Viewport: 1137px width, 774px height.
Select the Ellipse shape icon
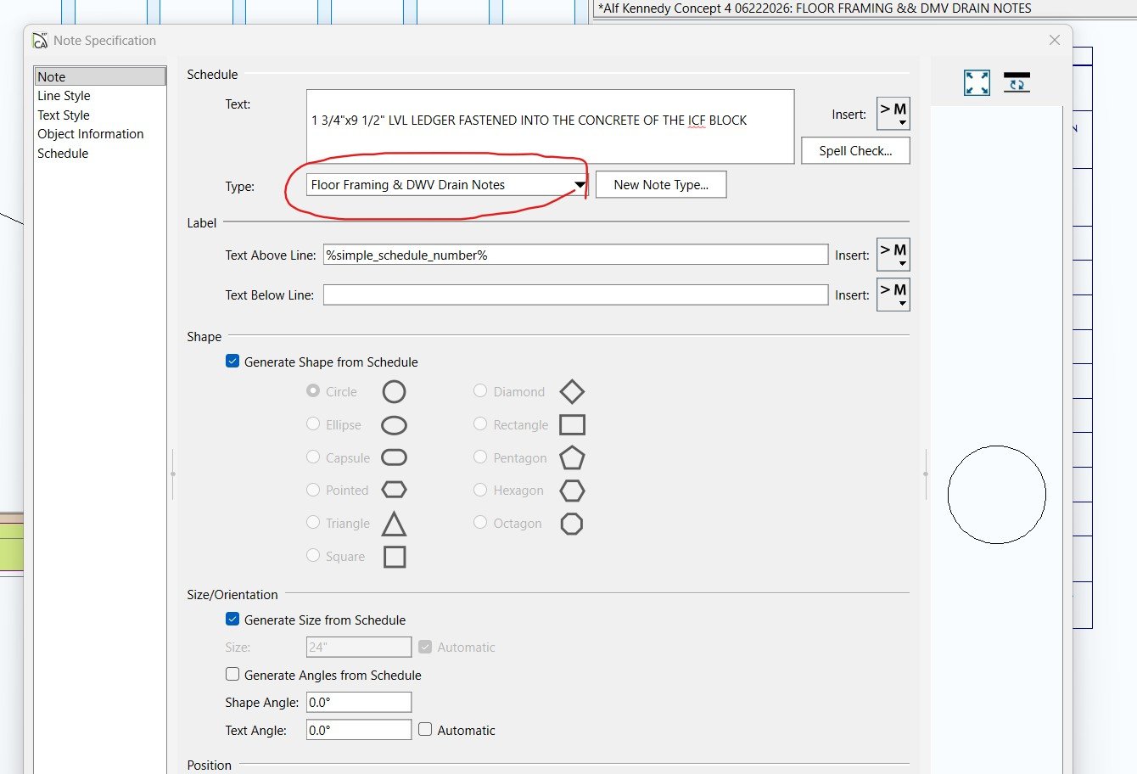394,425
